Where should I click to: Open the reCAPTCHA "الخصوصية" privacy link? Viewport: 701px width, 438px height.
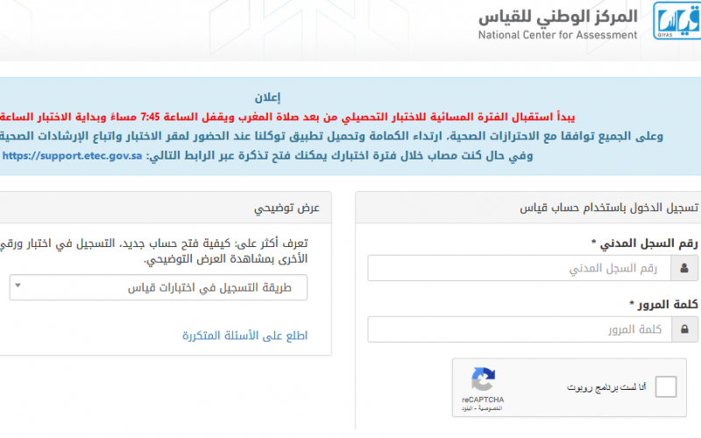point(490,408)
